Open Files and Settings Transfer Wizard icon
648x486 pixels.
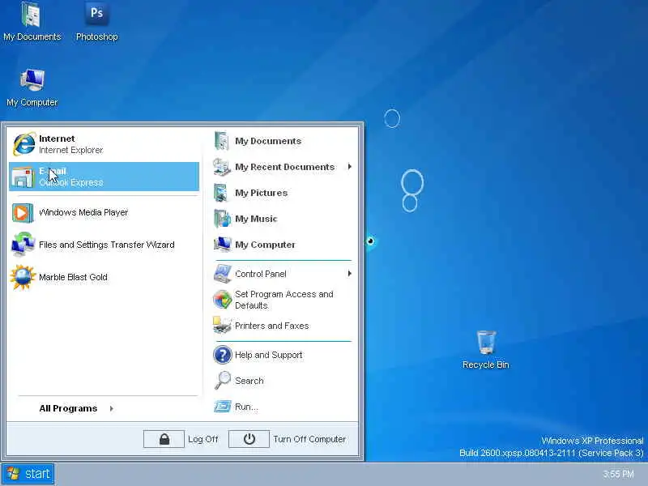23,245
